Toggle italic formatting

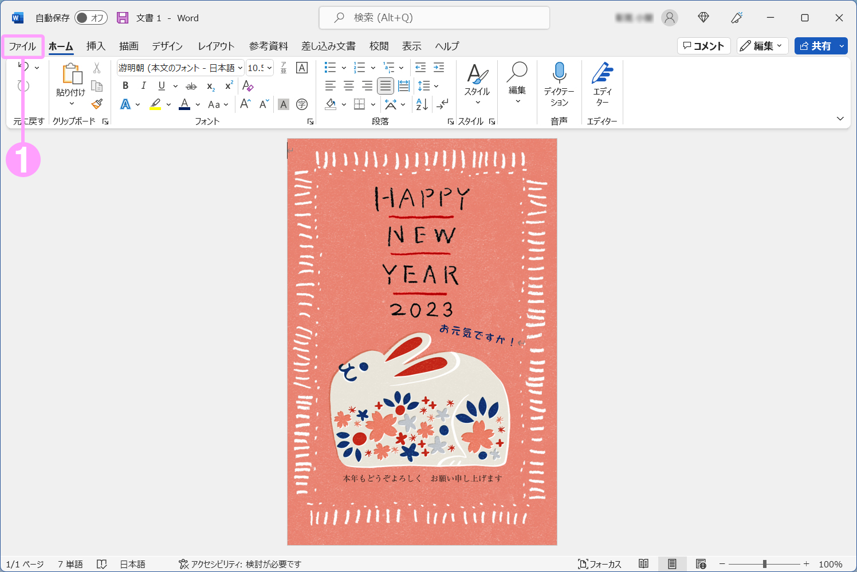143,86
